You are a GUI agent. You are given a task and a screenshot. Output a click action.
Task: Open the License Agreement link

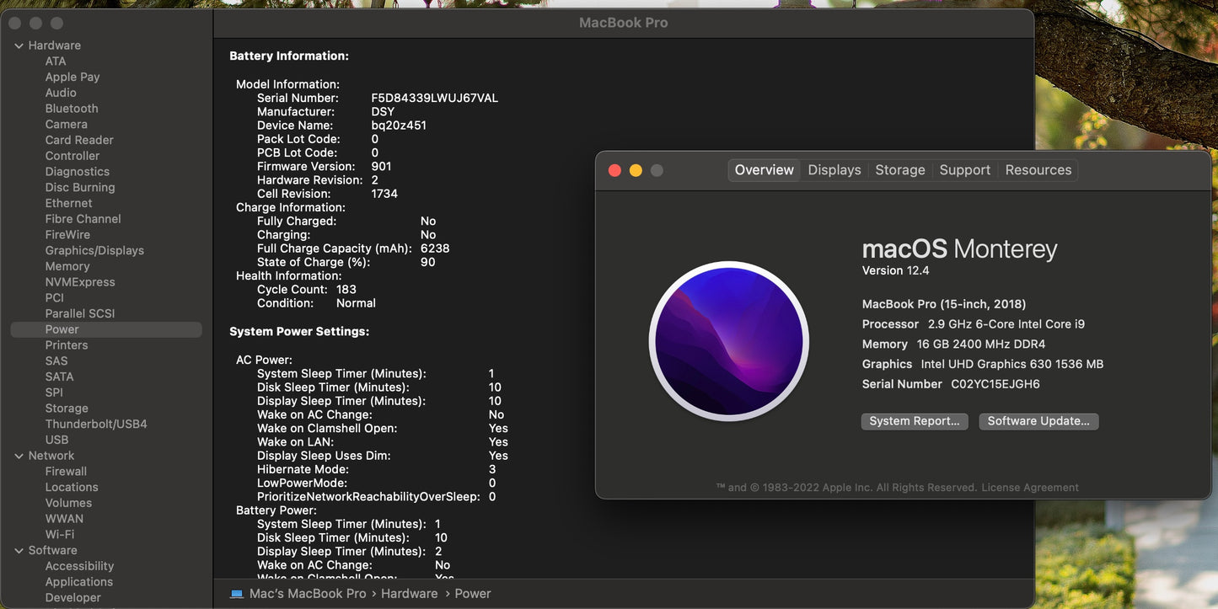pyautogui.click(x=1029, y=488)
